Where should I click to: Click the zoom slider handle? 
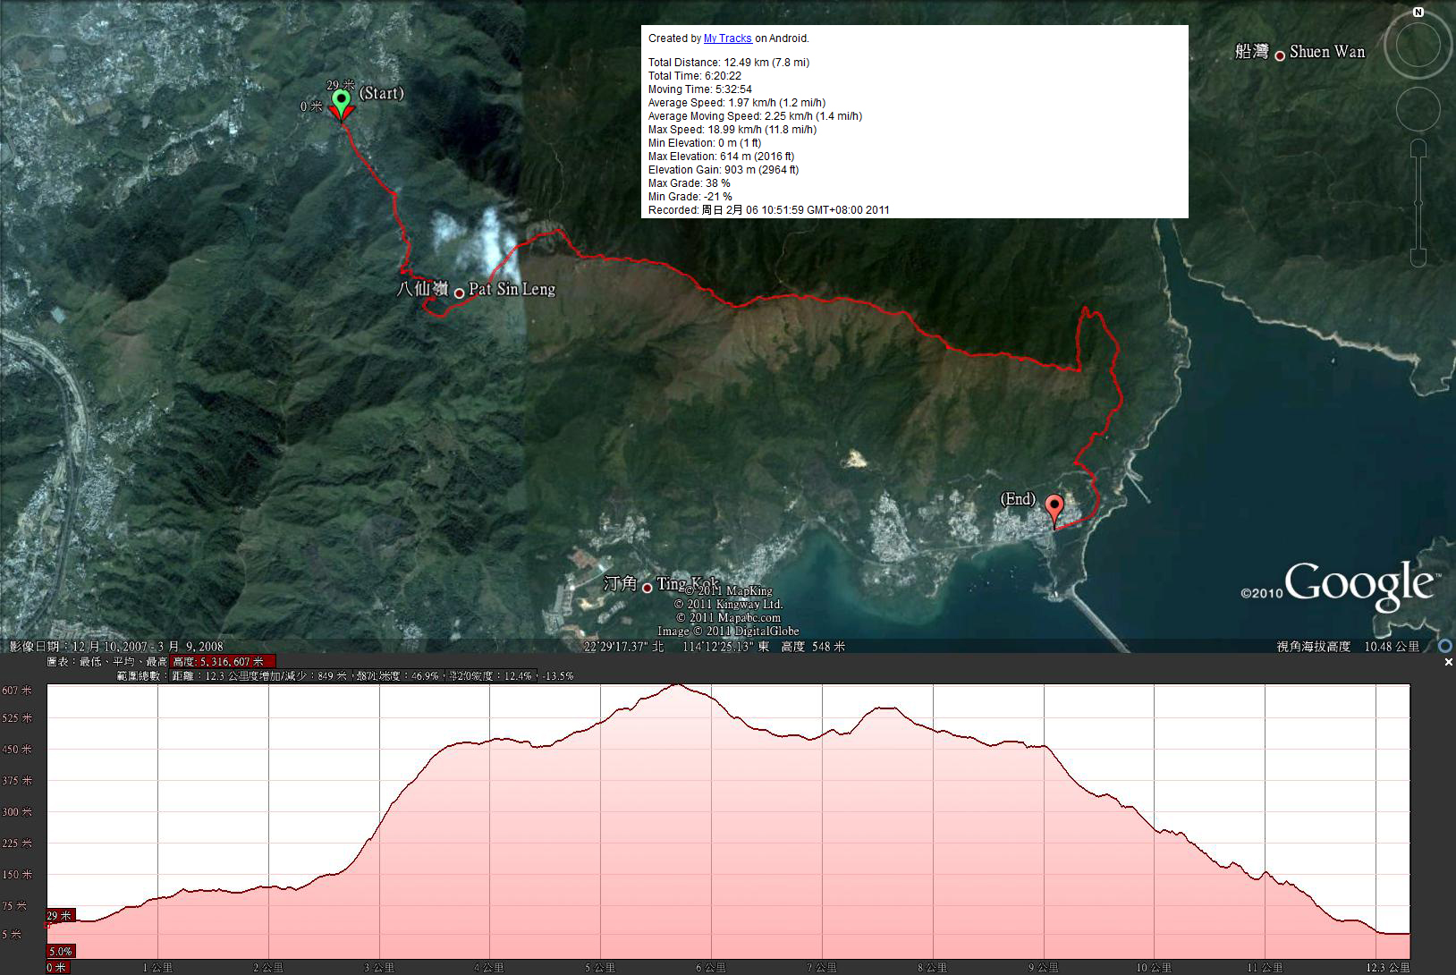point(1418,204)
